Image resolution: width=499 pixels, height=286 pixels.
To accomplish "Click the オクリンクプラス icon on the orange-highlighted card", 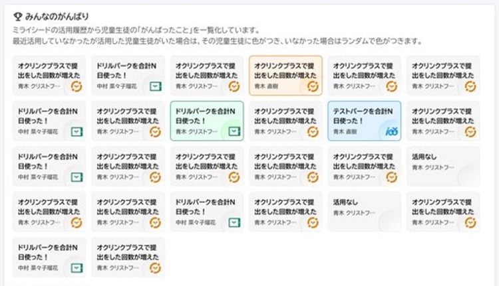I will 313,86.
